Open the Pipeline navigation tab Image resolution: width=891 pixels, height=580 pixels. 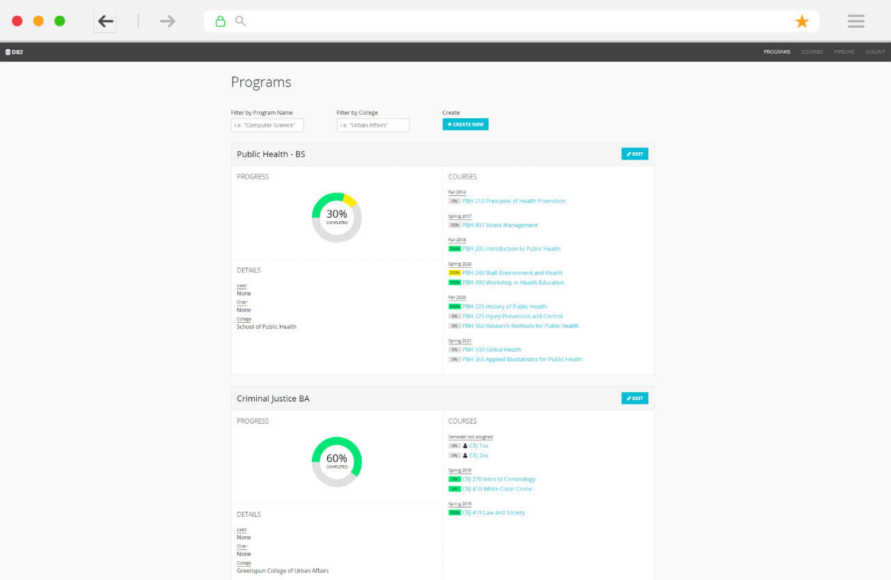tap(844, 52)
